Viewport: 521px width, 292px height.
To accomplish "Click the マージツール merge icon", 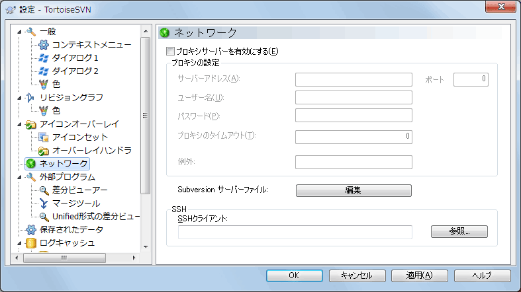I will (44, 203).
